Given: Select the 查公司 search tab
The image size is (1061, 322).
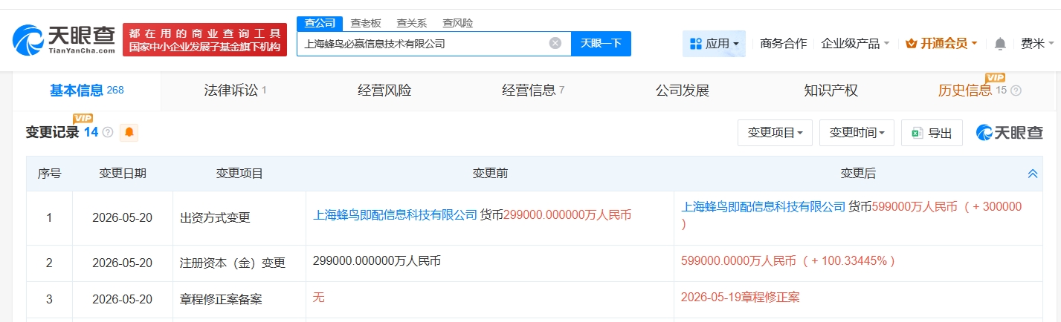Looking at the screenshot, I should pyautogui.click(x=320, y=23).
